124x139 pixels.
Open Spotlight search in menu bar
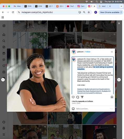(x=97, y=2)
